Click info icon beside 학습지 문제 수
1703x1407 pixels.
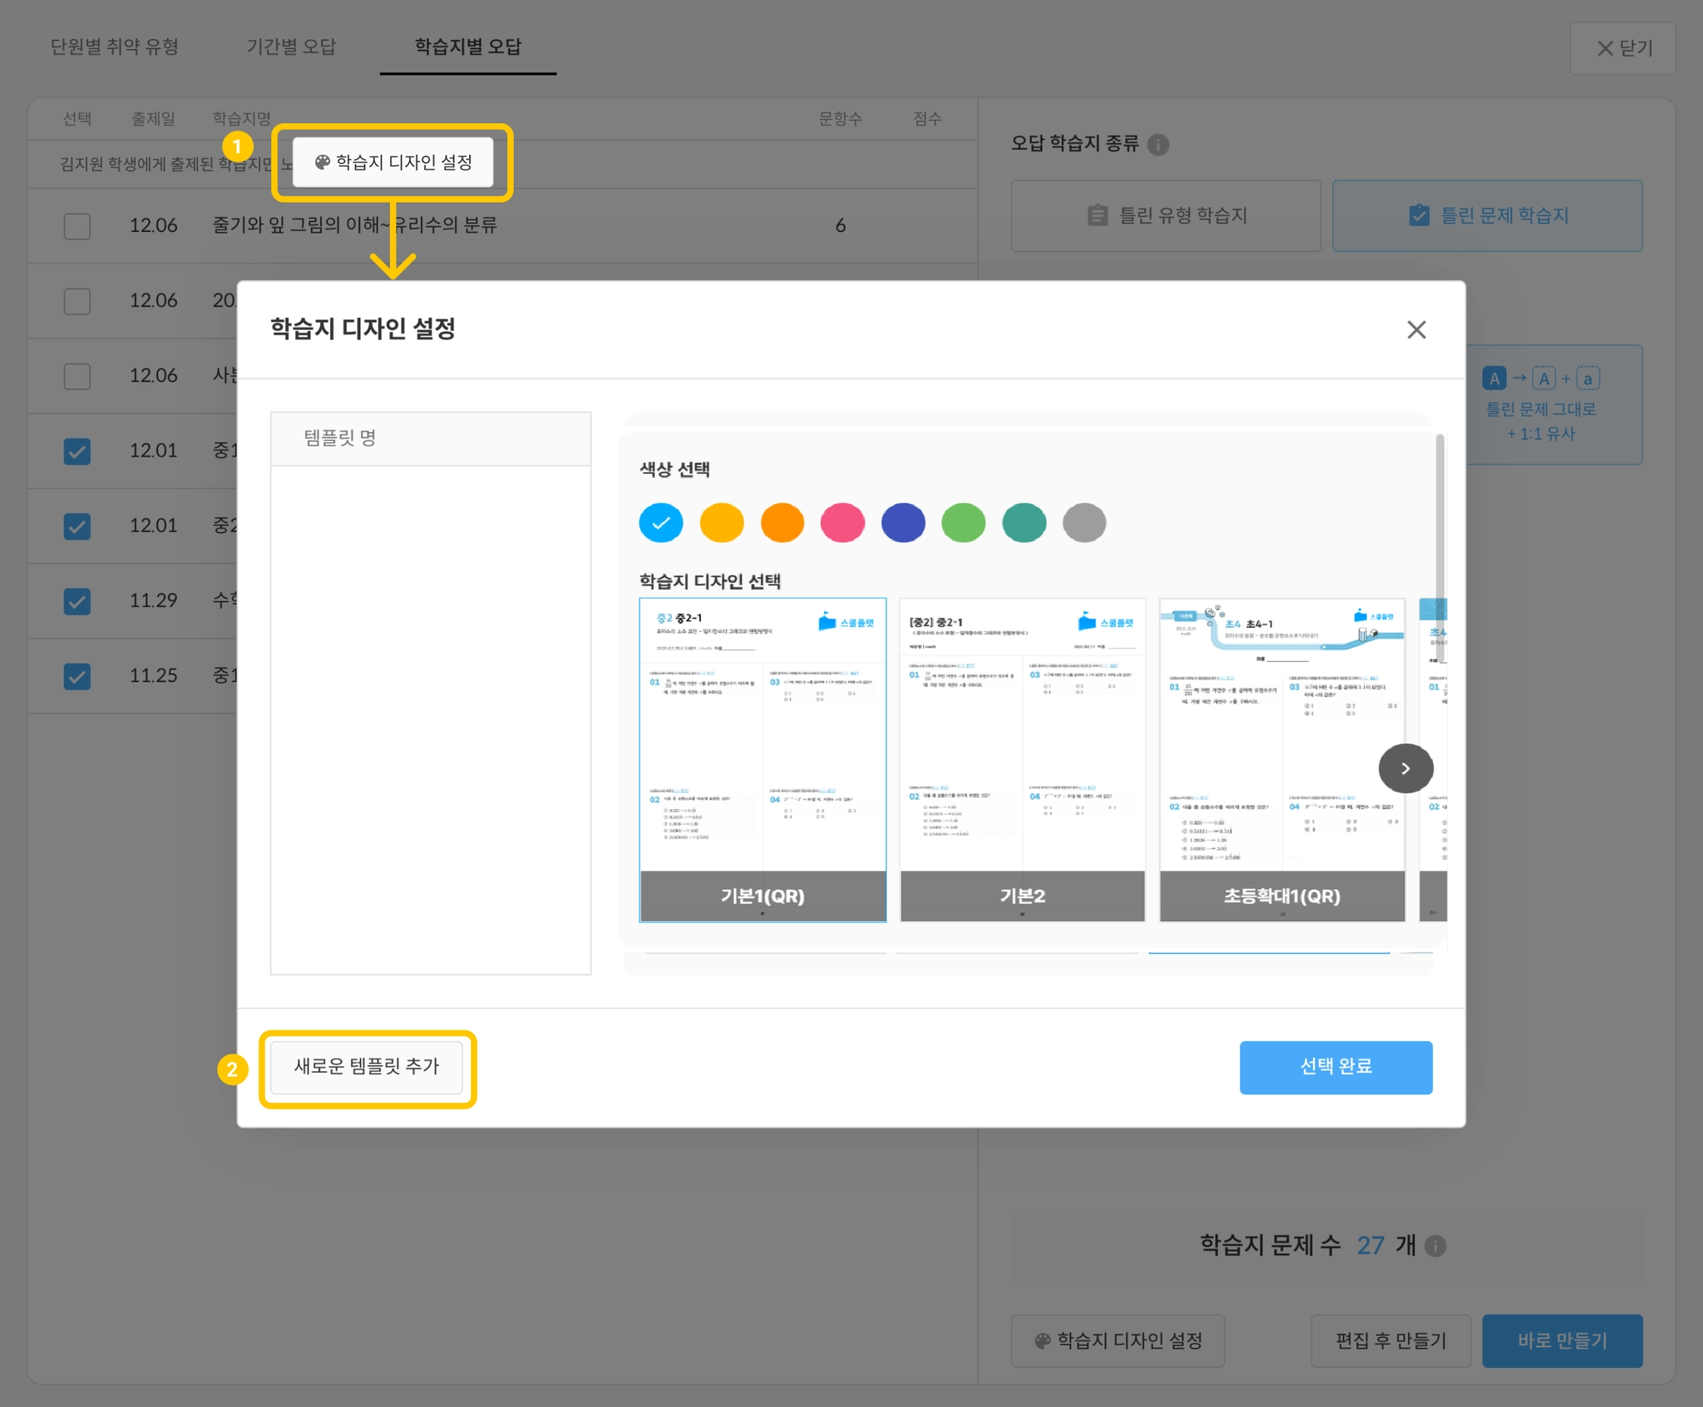[x=1435, y=1246]
